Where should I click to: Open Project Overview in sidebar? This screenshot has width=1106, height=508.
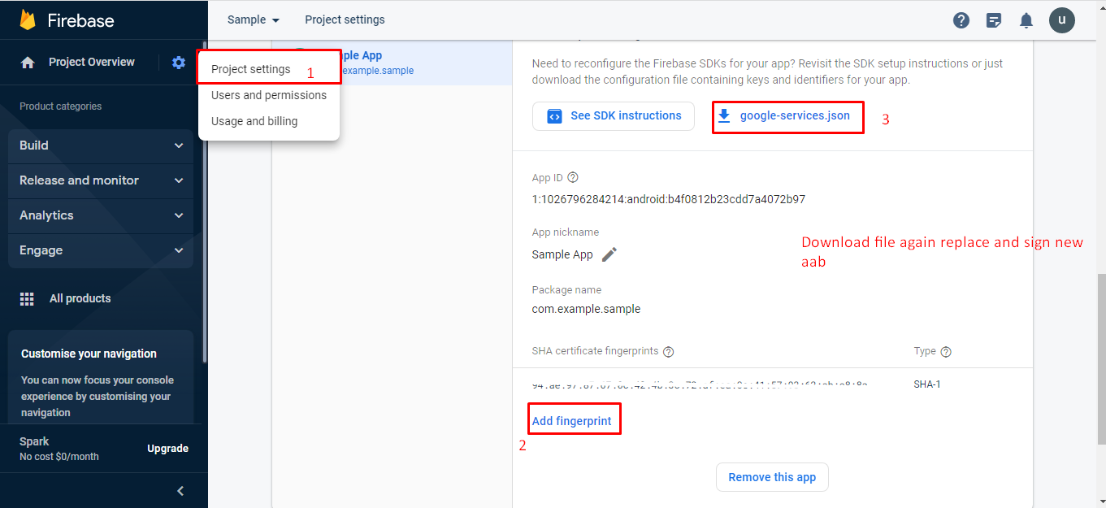[91, 63]
